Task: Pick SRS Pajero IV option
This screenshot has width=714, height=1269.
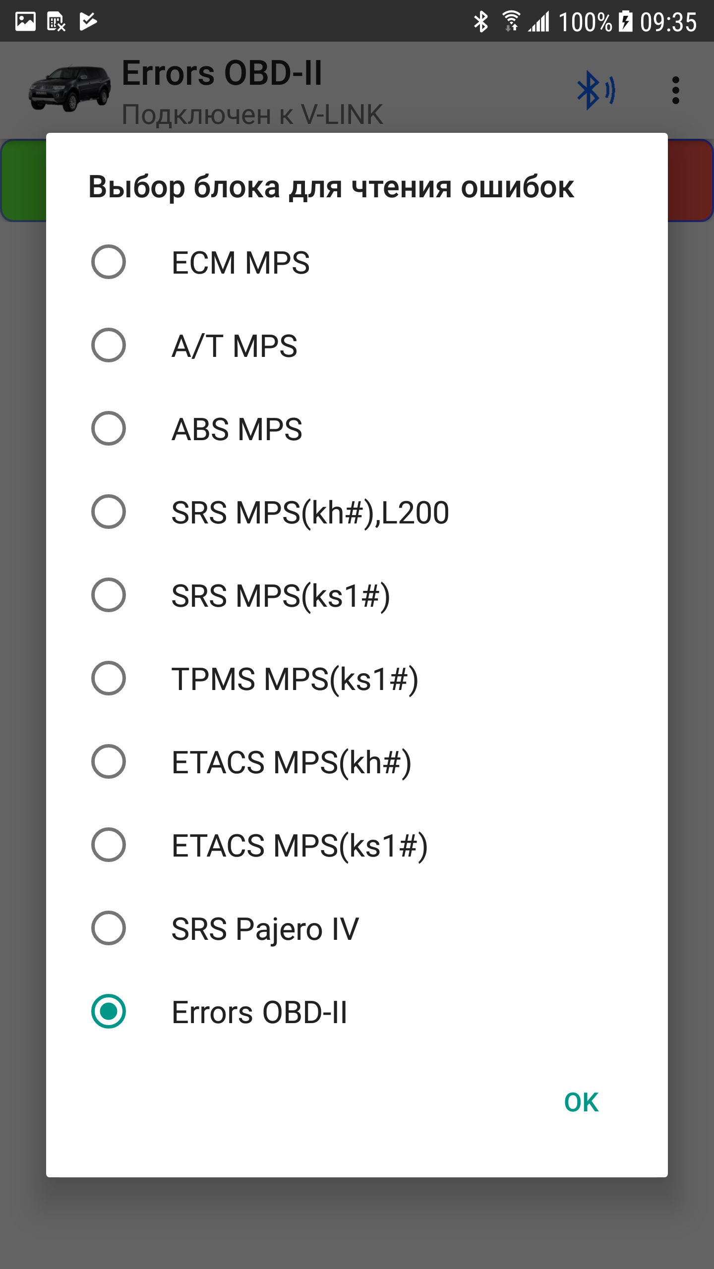Action: 109,928
